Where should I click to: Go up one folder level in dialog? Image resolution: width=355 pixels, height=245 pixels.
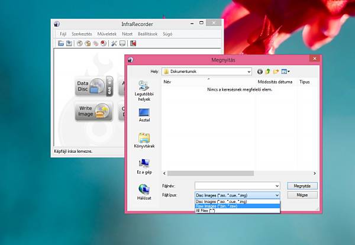[268, 72]
